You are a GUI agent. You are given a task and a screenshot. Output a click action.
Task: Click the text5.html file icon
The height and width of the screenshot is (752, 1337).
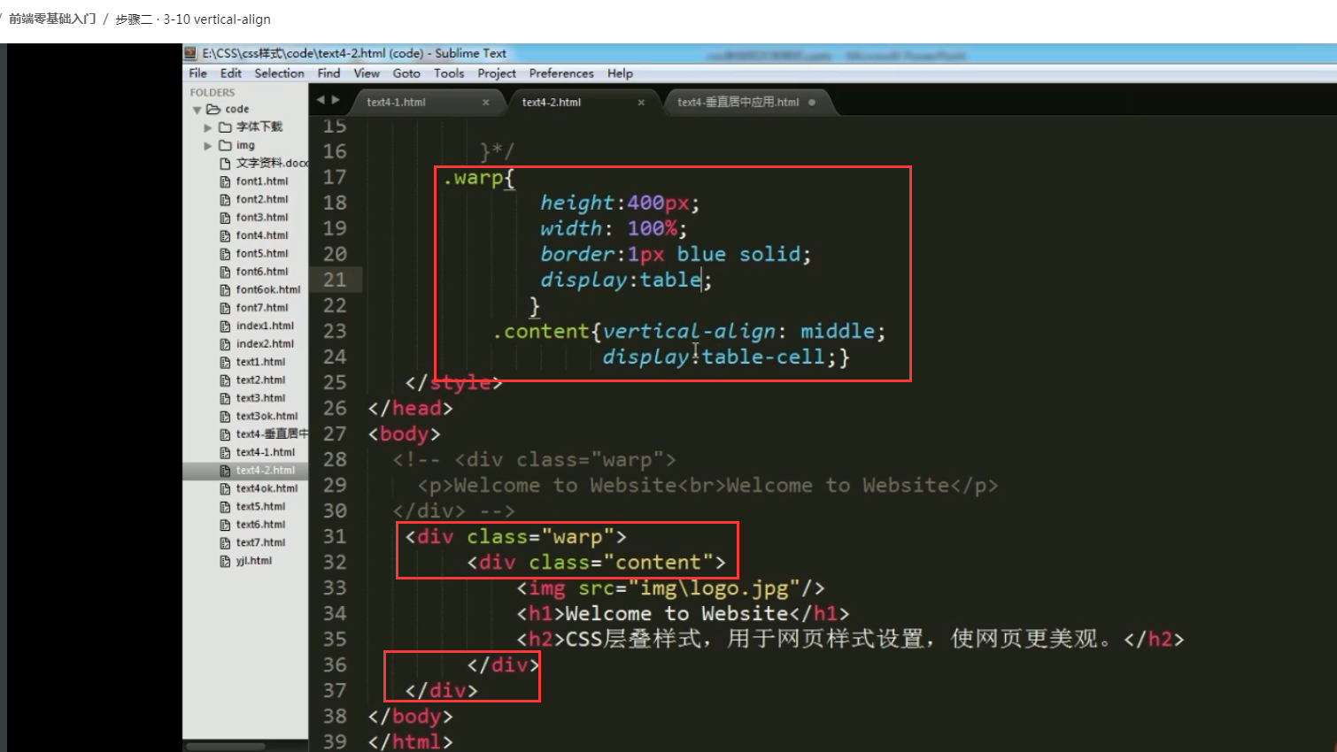coord(225,507)
